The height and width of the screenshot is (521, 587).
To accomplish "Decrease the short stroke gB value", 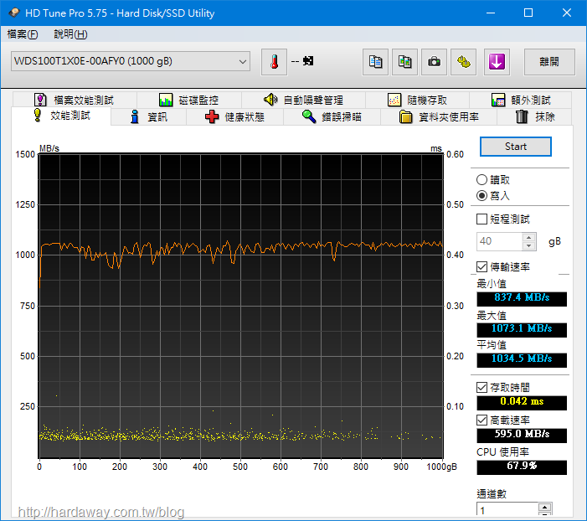I will coord(528,246).
